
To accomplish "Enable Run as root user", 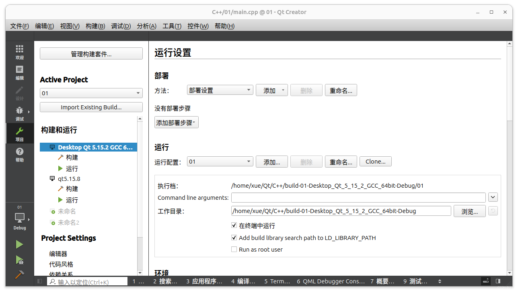I will click(x=234, y=249).
